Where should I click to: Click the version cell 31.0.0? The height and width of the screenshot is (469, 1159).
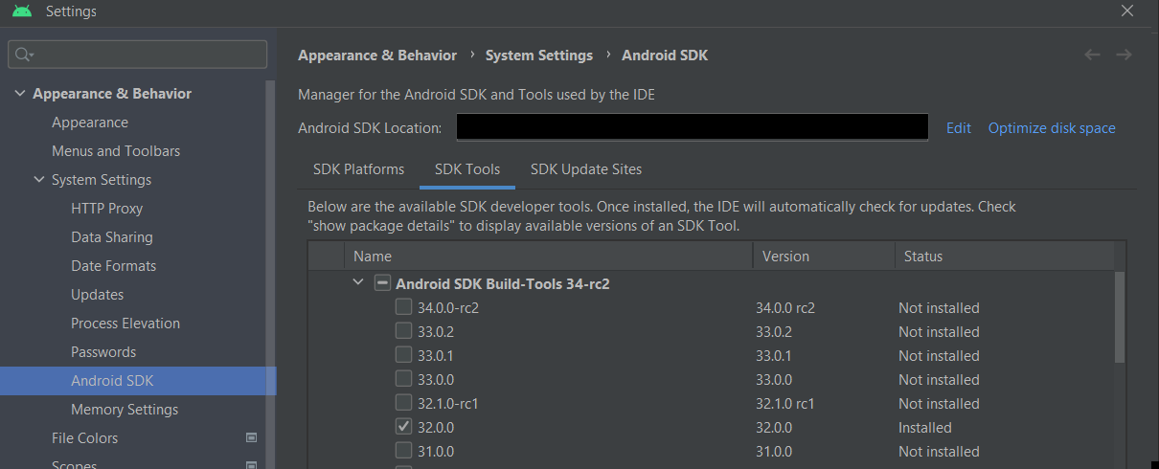coord(774,452)
